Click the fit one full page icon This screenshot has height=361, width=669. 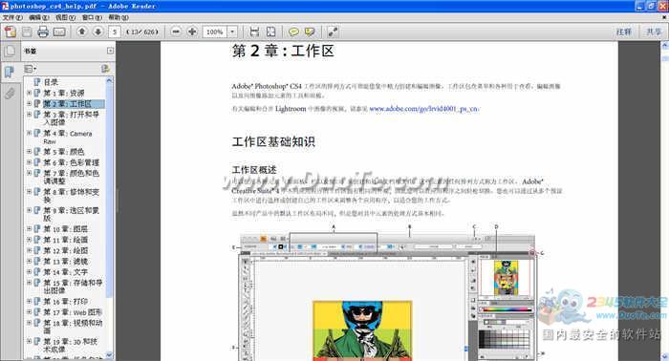[270, 32]
